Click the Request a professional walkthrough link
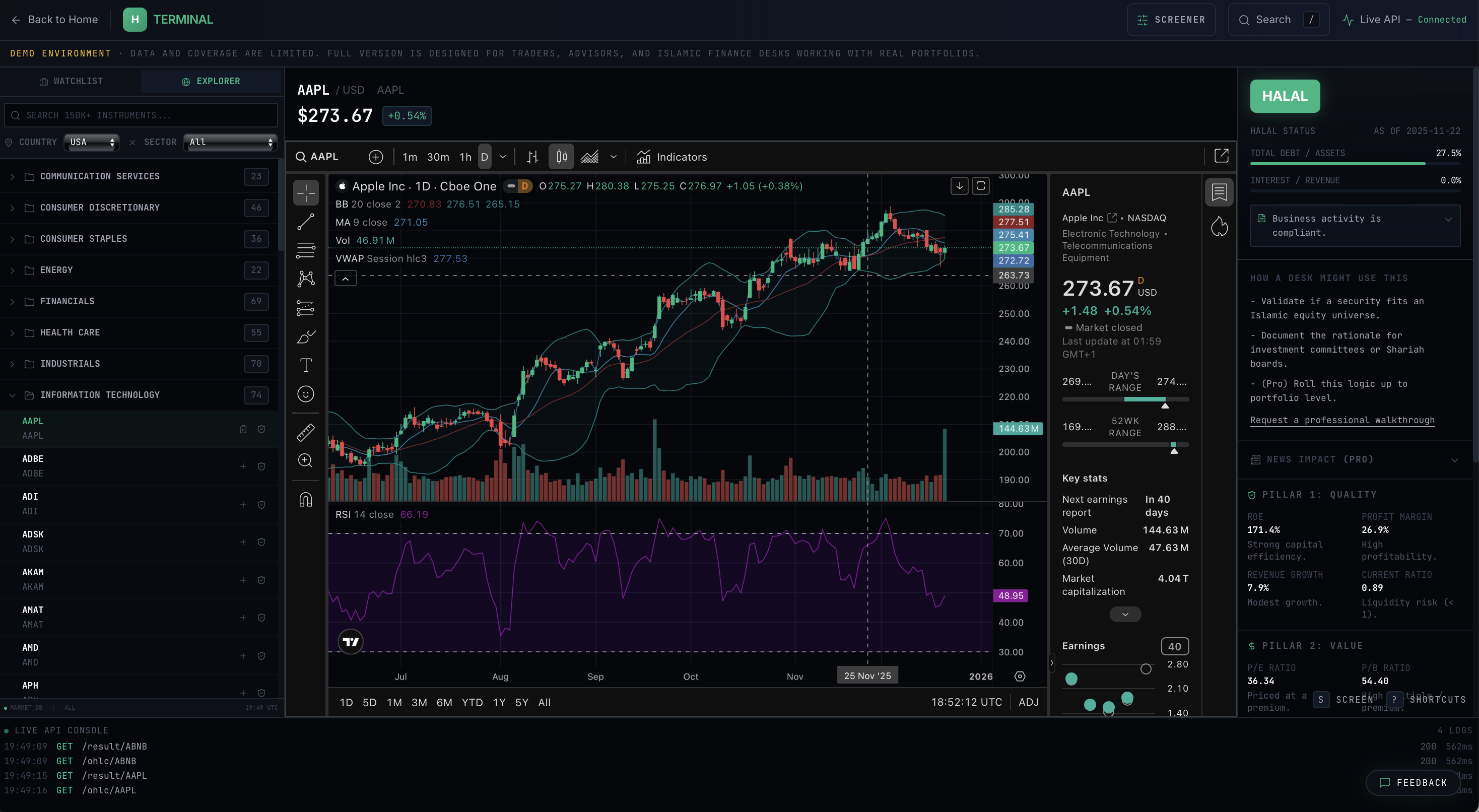The image size is (1479, 812). coord(1342,420)
